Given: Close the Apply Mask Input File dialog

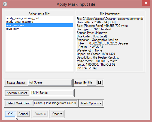Looking at the screenshot, I should [x=146, y=3].
